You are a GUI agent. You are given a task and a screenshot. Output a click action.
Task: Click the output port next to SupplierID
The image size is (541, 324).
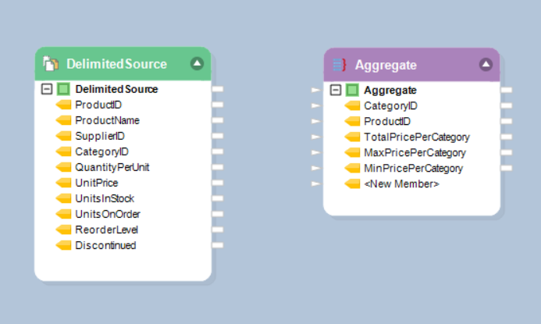218,136
